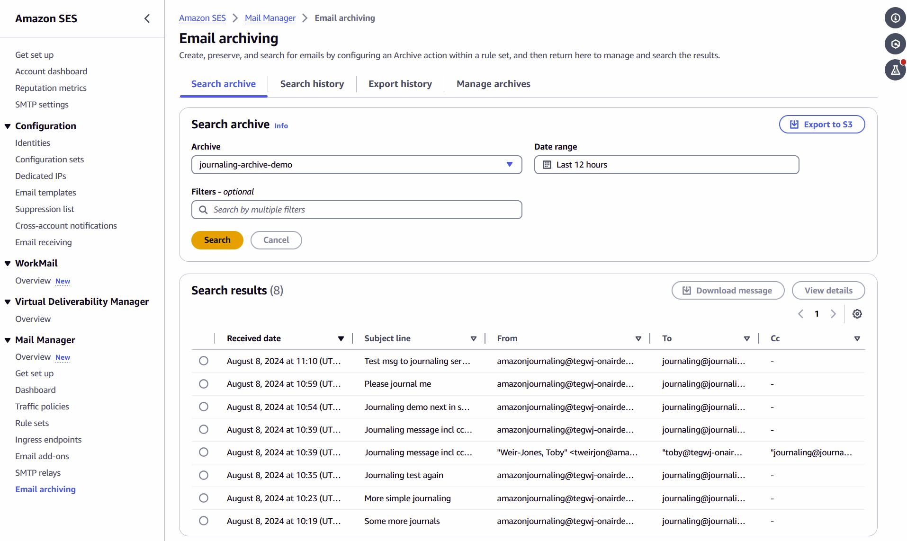The image size is (907, 541).
Task: Switch to the Export history tab
Action: pos(400,84)
